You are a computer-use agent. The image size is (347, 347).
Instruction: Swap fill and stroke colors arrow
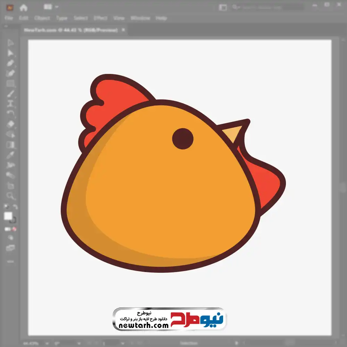click(15, 207)
